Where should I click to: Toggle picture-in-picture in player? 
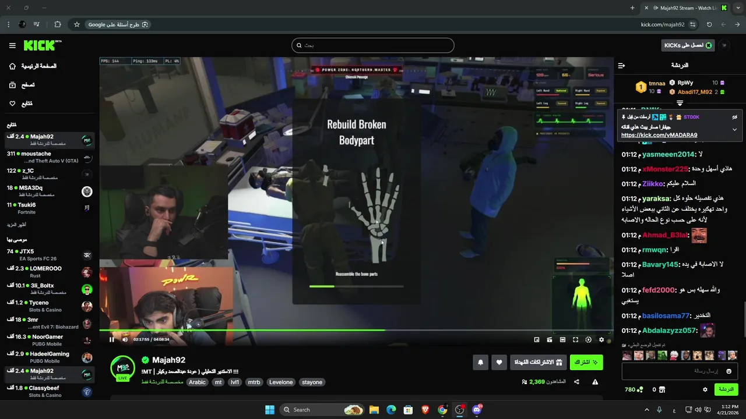click(537, 340)
